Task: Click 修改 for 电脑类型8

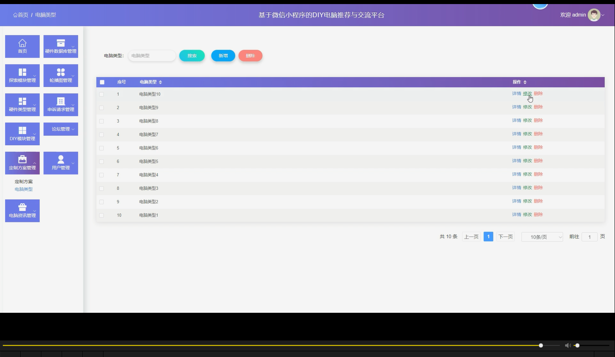Action: tap(527, 120)
